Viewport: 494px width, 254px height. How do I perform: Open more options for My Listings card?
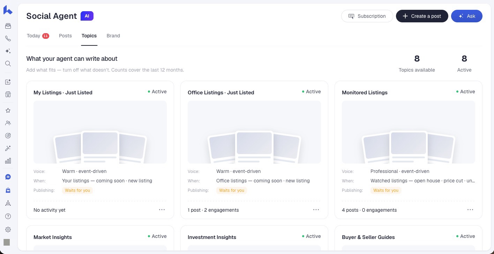[x=162, y=210]
